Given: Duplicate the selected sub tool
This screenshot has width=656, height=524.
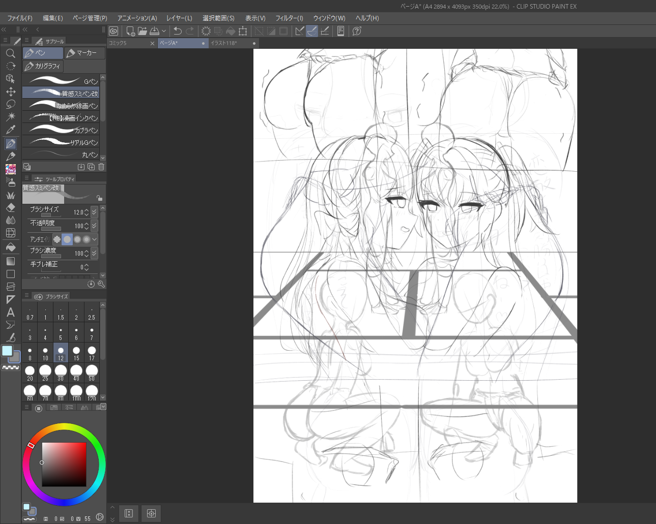Looking at the screenshot, I should pyautogui.click(x=91, y=167).
